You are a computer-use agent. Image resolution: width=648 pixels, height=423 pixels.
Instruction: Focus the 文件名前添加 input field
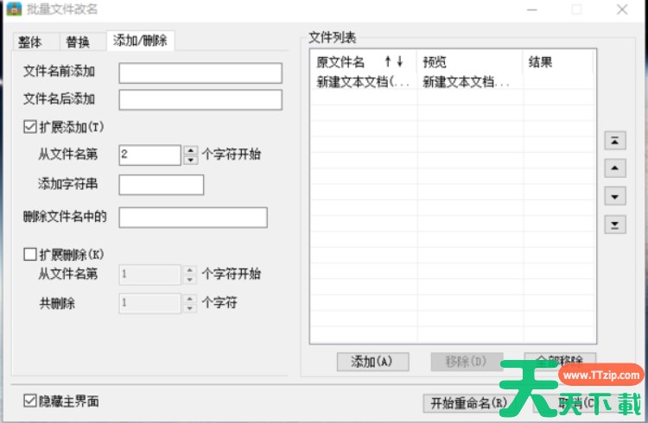[x=200, y=73]
